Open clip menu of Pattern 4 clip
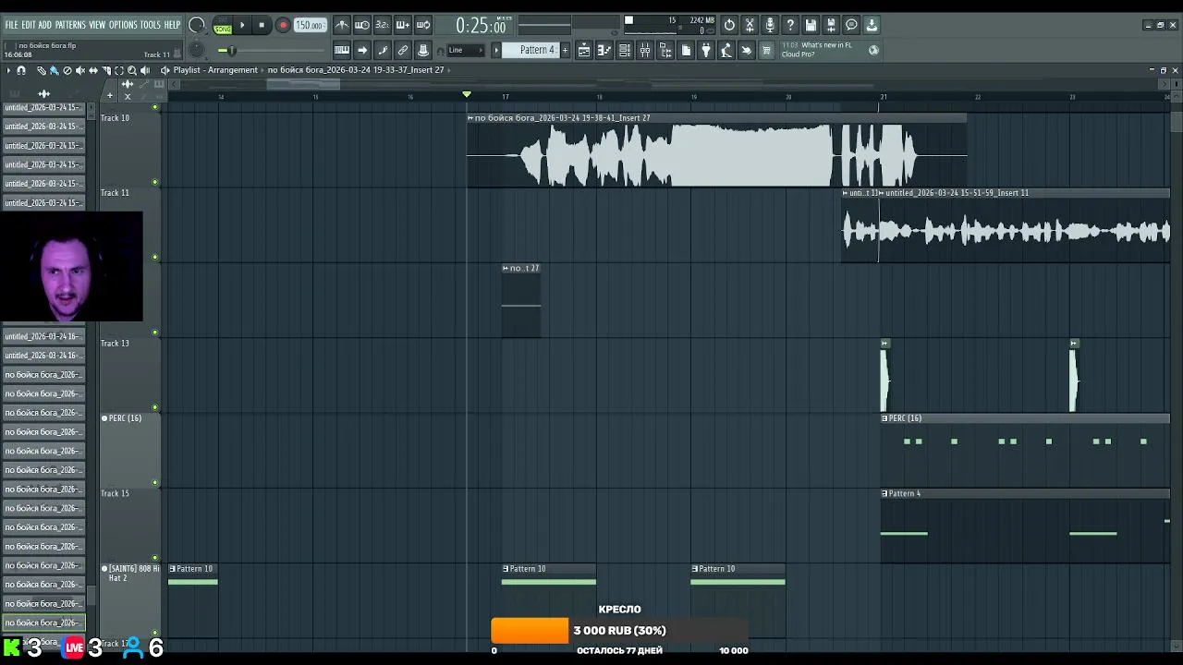The height and width of the screenshot is (665, 1183). (884, 493)
